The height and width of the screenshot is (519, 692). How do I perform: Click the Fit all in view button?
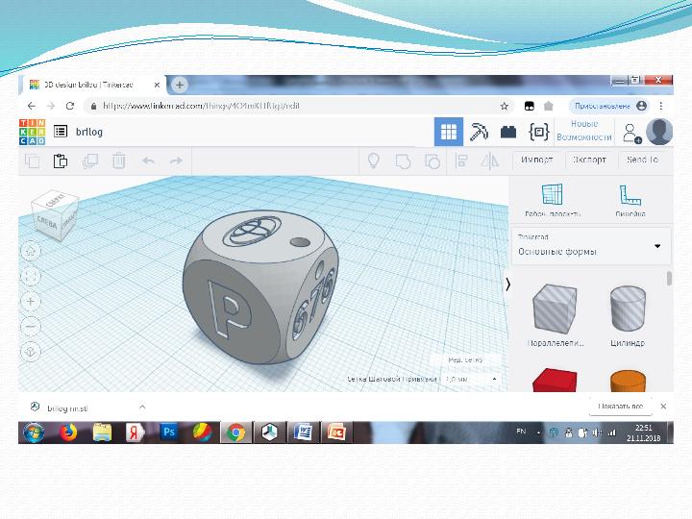[31, 276]
